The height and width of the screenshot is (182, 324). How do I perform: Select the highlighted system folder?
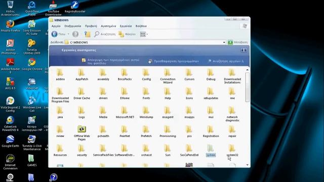tap(211, 151)
